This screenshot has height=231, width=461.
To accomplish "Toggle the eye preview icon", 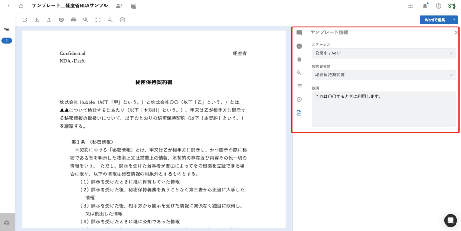I will point(61,20).
